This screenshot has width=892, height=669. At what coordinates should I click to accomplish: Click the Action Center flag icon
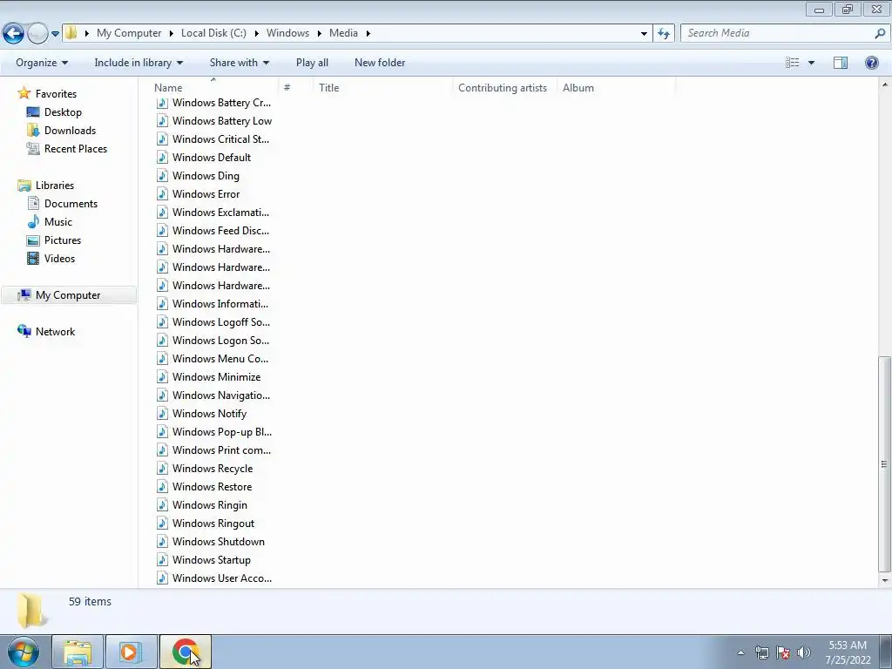[783, 652]
